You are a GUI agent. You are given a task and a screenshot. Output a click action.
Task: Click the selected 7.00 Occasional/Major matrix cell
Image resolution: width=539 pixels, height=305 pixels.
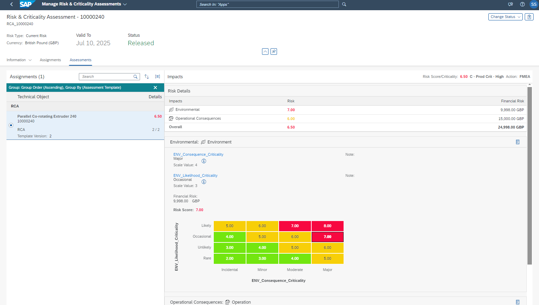(328, 237)
